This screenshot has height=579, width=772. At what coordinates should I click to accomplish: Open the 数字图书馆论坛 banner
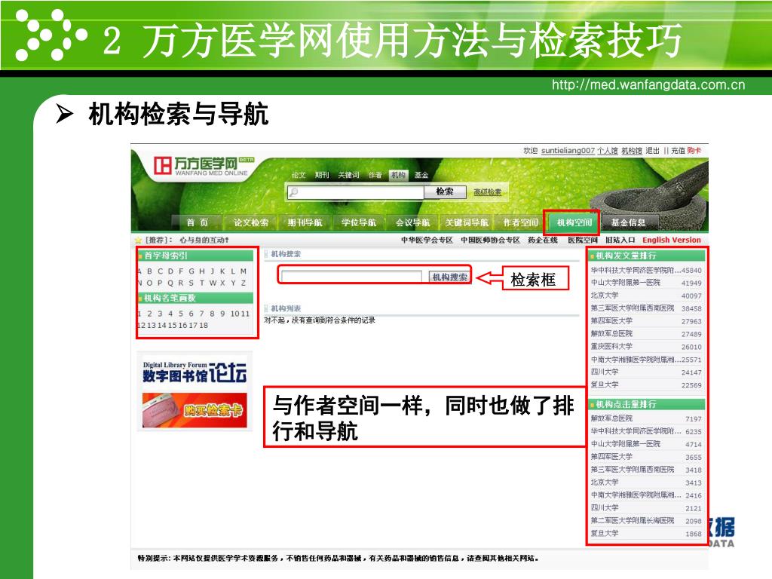point(195,372)
